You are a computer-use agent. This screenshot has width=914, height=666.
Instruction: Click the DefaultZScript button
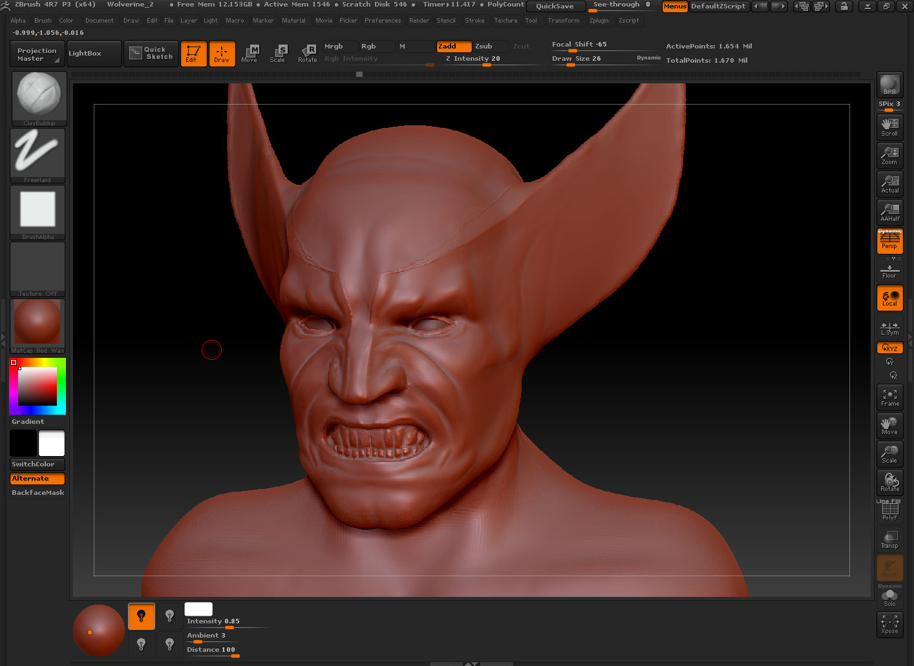point(718,6)
